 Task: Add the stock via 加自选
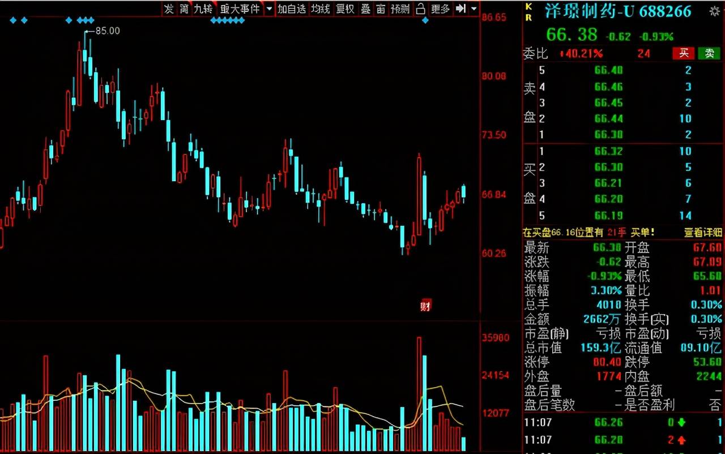pyautogui.click(x=291, y=8)
